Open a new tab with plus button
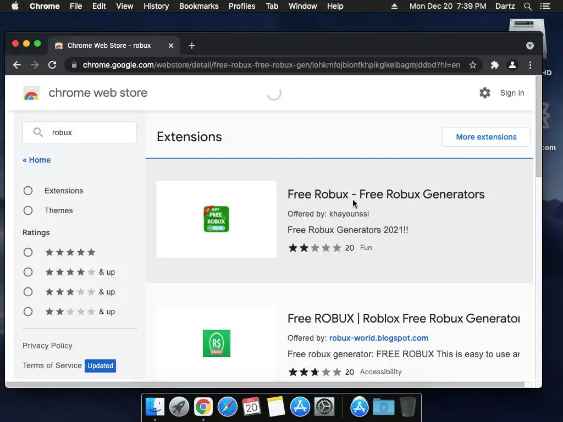Image resolution: width=563 pixels, height=422 pixels. click(x=192, y=46)
